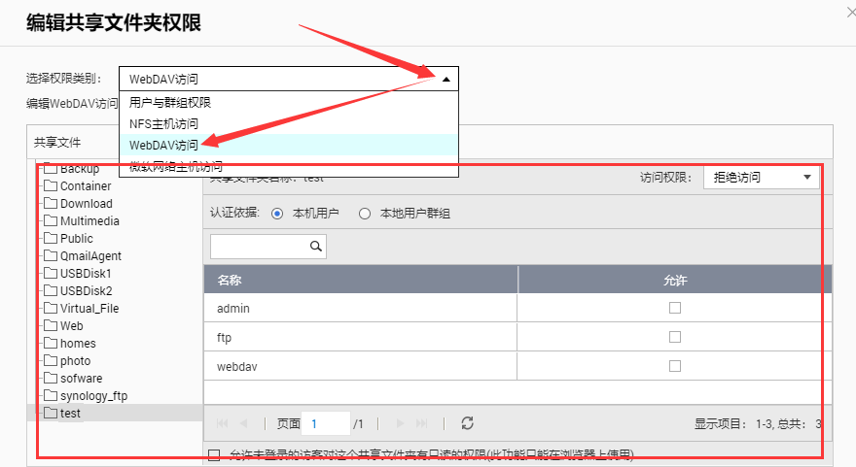Click the folder icon beside Container

pos(51,185)
